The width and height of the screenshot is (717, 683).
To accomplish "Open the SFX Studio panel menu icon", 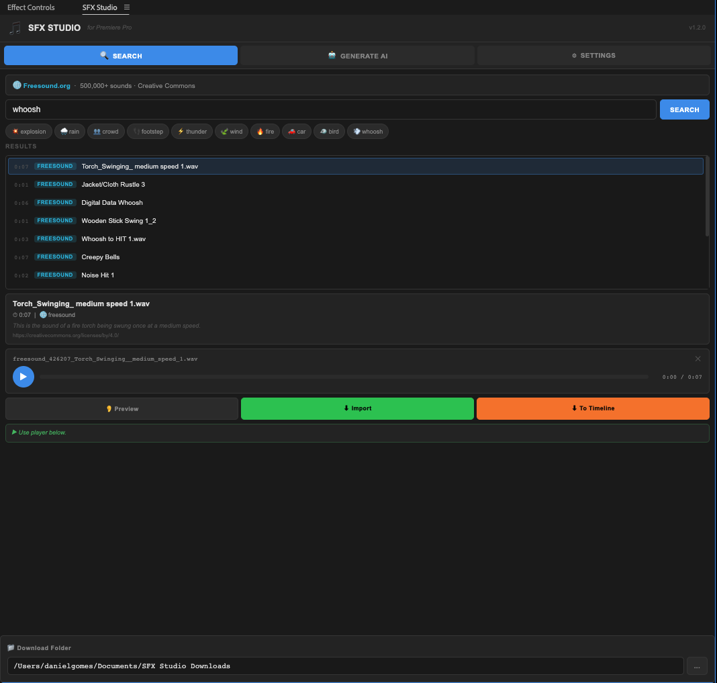I will [x=127, y=7].
